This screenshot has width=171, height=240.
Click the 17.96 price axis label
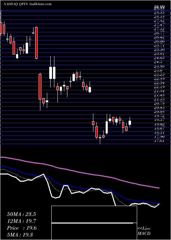(159, 137)
